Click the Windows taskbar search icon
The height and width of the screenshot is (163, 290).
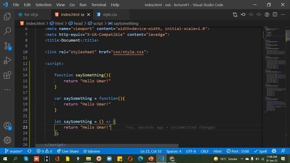click(x=15, y=159)
